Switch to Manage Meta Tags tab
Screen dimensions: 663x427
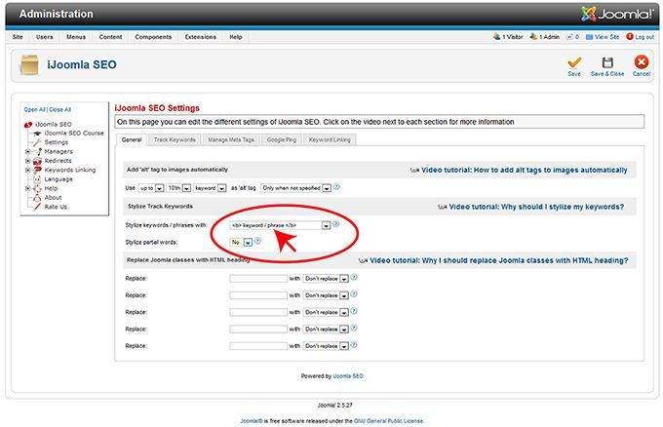[x=231, y=140]
